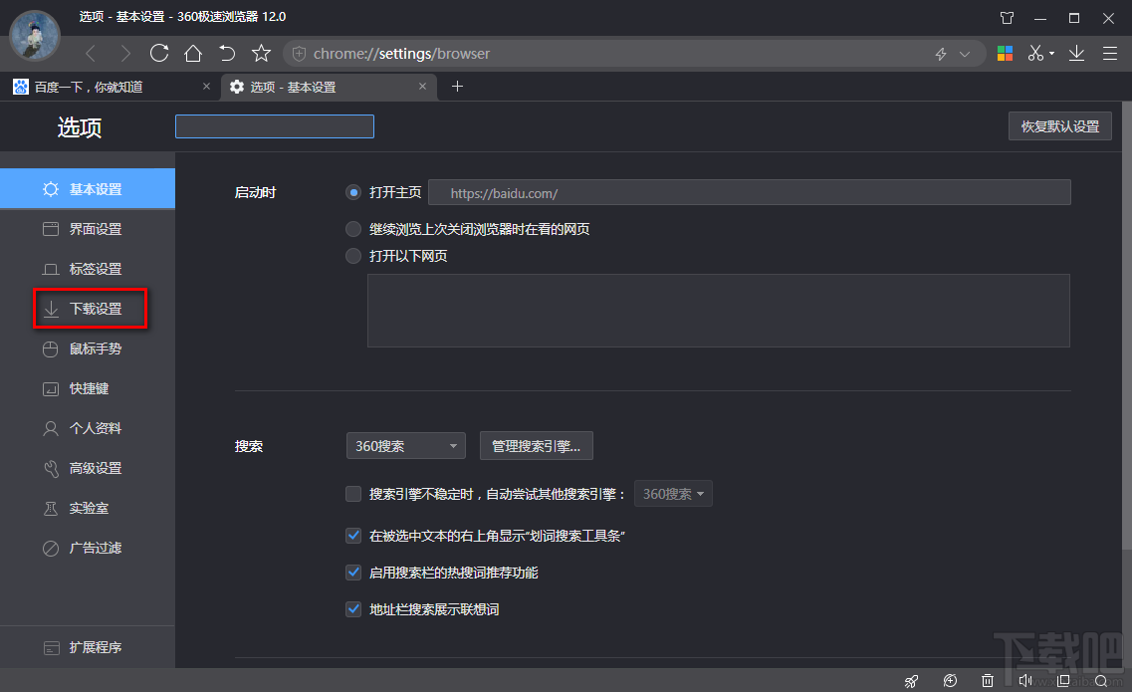The image size is (1132, 692).
Task: Click the colorful app grid icon
Action: (1005, 53)
